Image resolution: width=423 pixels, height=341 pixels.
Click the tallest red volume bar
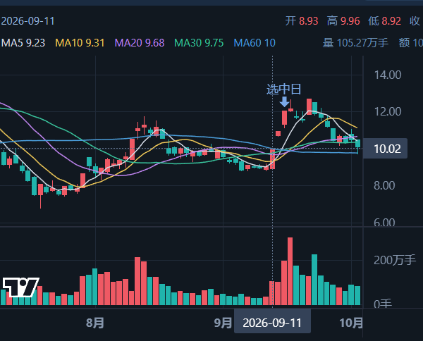click(x=290, y=271)
